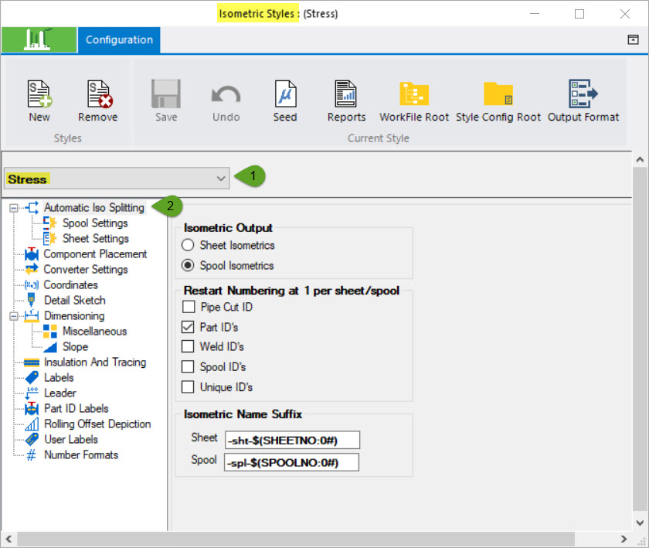Open the Reports tool
The height and width of the screenshot is (548, 649).
345,100
